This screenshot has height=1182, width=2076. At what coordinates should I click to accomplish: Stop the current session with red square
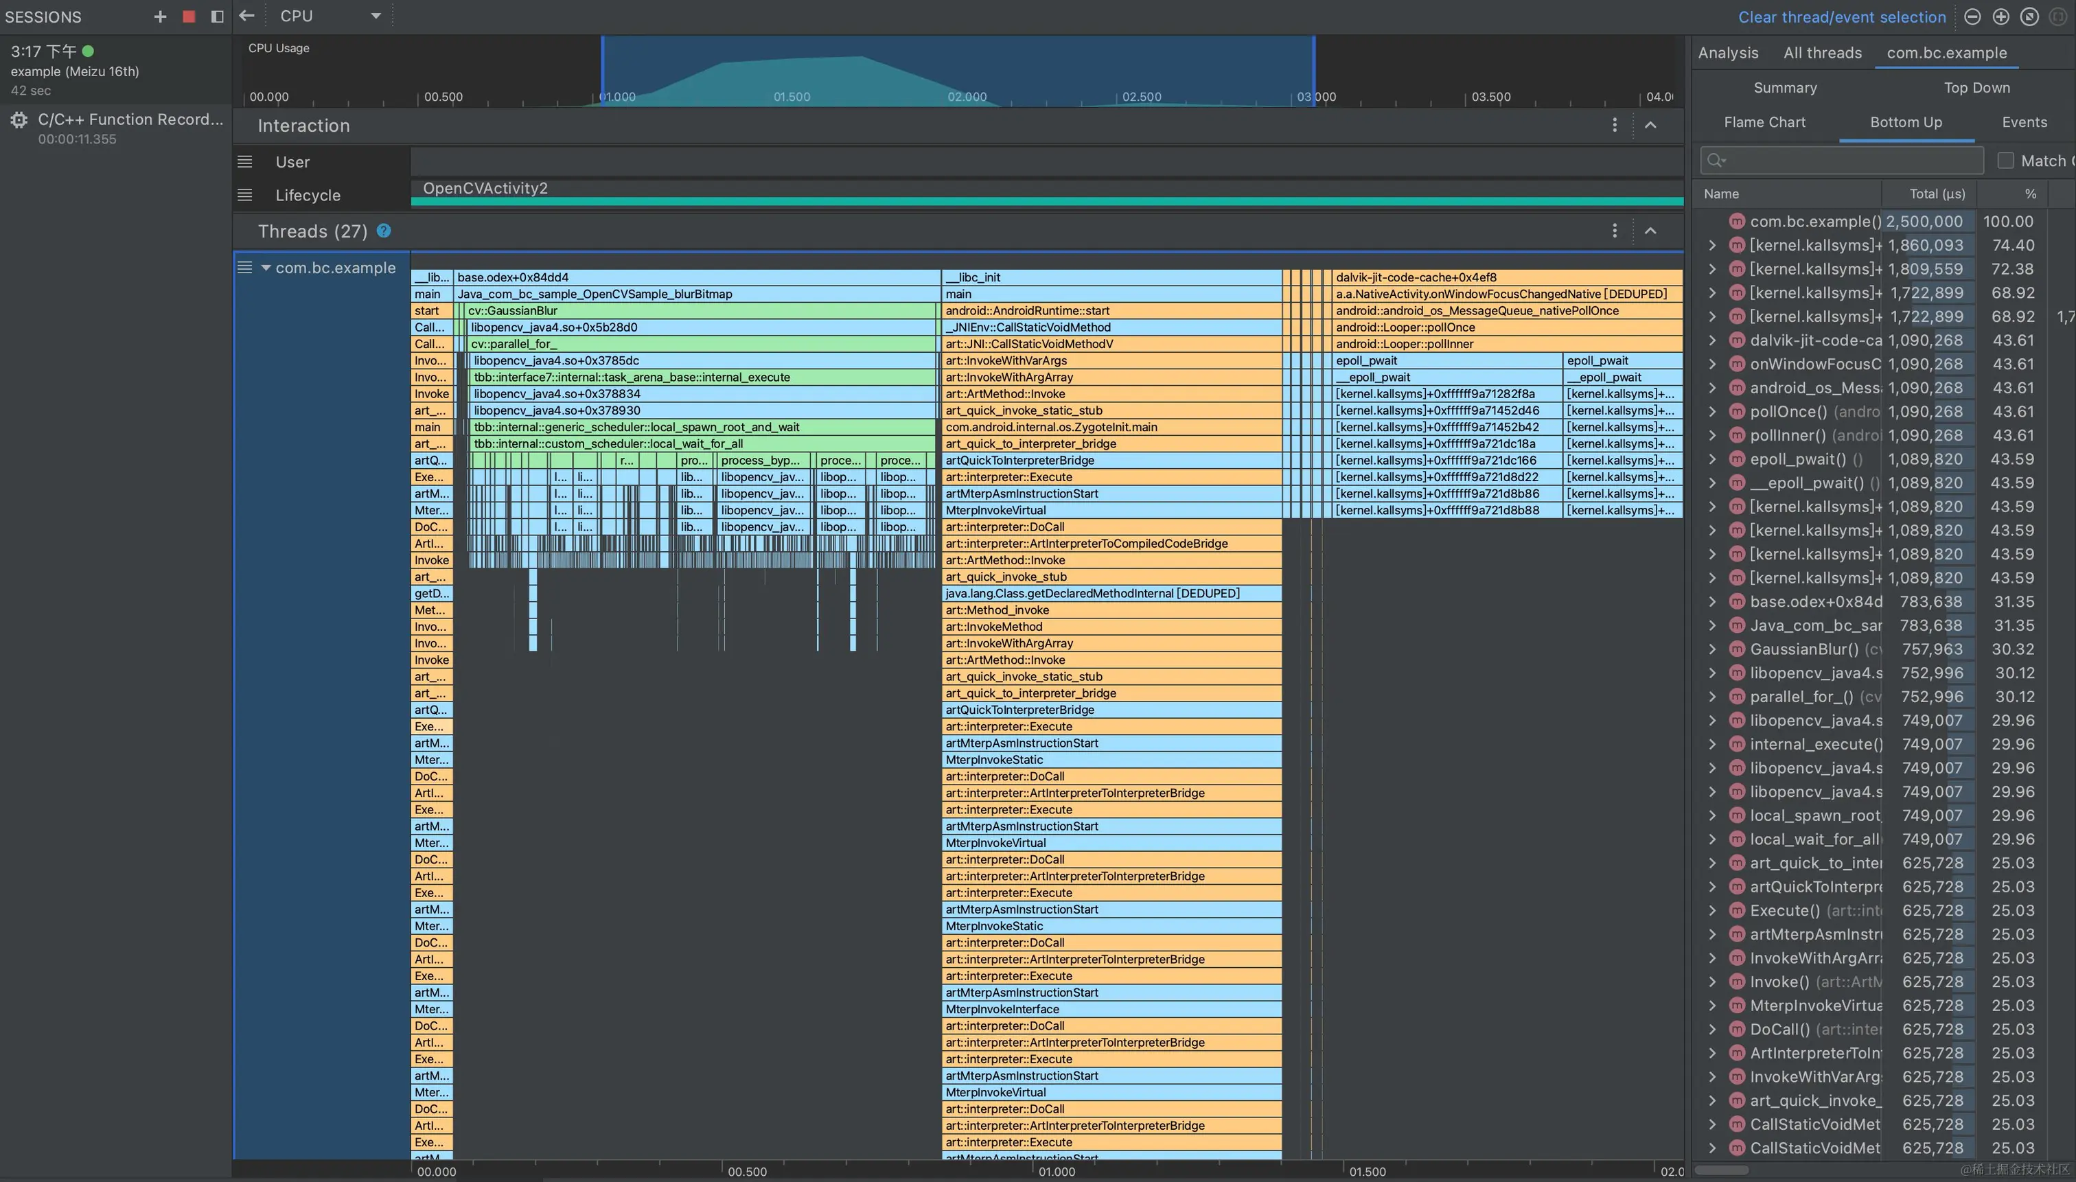point(188,16)
